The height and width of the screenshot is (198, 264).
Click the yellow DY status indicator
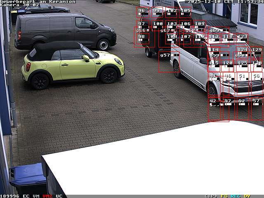pyautogui.click(x=247, y=196)
